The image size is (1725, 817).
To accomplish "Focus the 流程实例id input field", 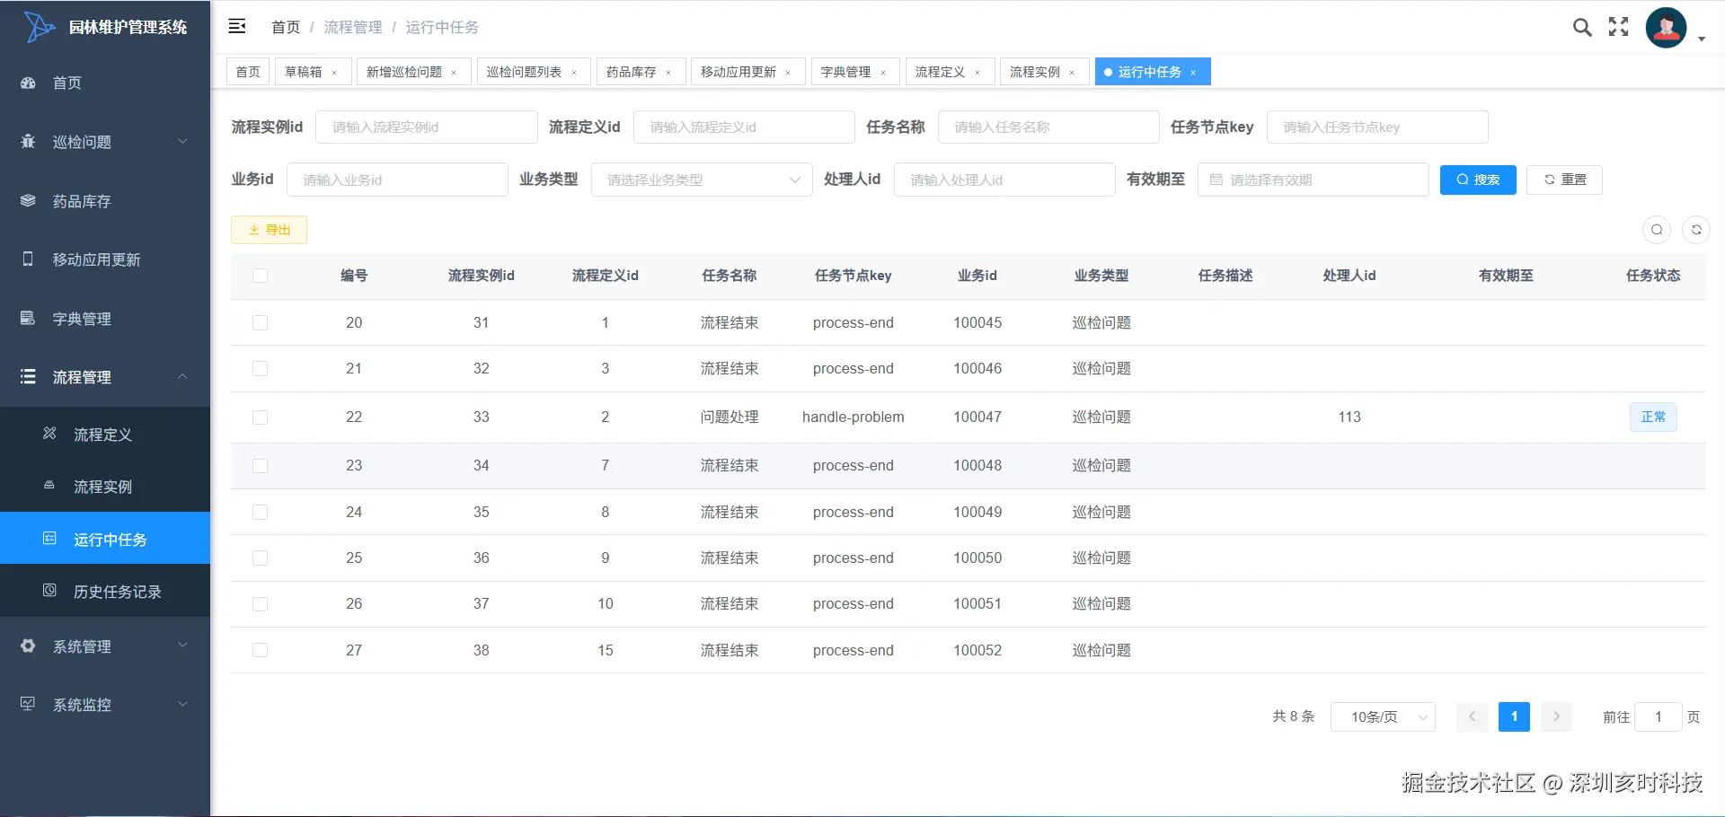I will [x=427, y=127].
